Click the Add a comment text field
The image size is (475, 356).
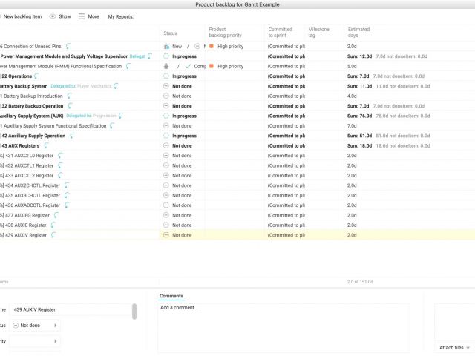[x=282, y=326]
